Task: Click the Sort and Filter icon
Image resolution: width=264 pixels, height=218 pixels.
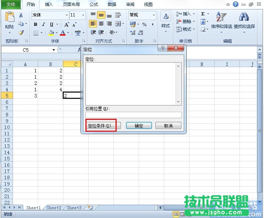Action: point(221,17)
